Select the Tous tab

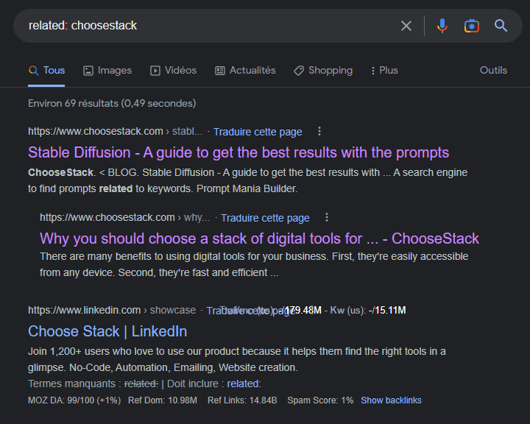coord(46,71)
